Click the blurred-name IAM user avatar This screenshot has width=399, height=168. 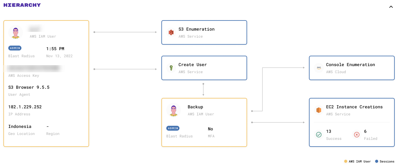16,32
